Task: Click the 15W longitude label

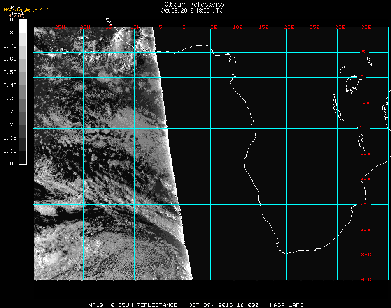Action: click(x=111, y=27)
